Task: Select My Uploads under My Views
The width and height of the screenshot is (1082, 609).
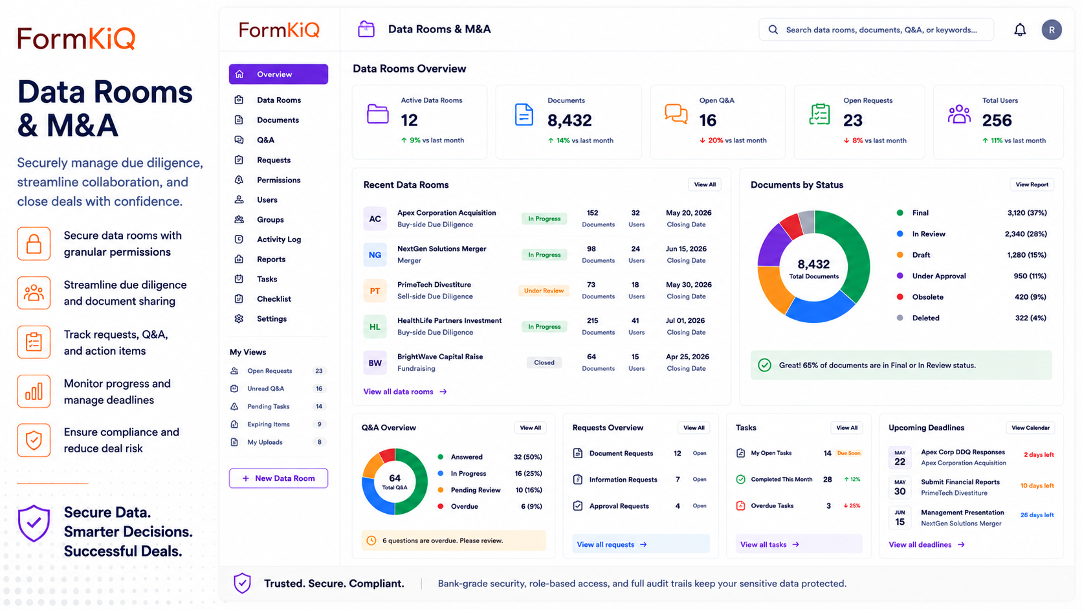Action: (278, 442)
